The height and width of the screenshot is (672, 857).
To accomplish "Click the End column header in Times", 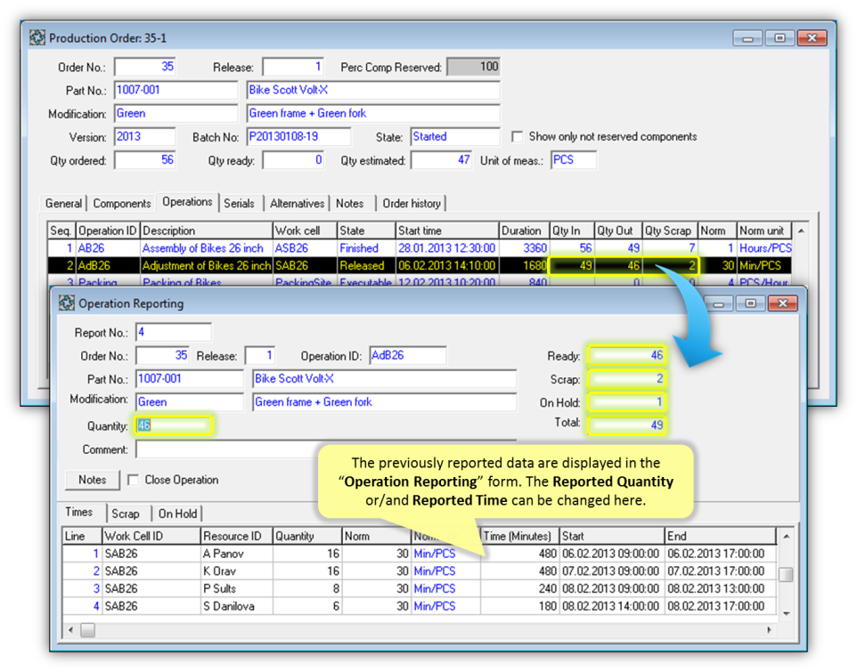I will pos(721,536).
